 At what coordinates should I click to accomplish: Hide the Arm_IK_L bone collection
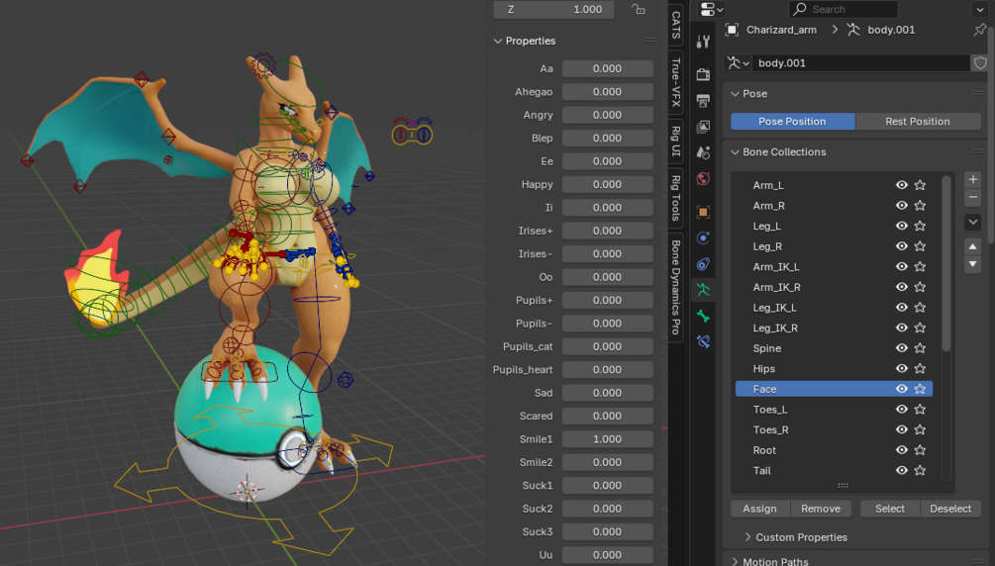click(901, 266)
